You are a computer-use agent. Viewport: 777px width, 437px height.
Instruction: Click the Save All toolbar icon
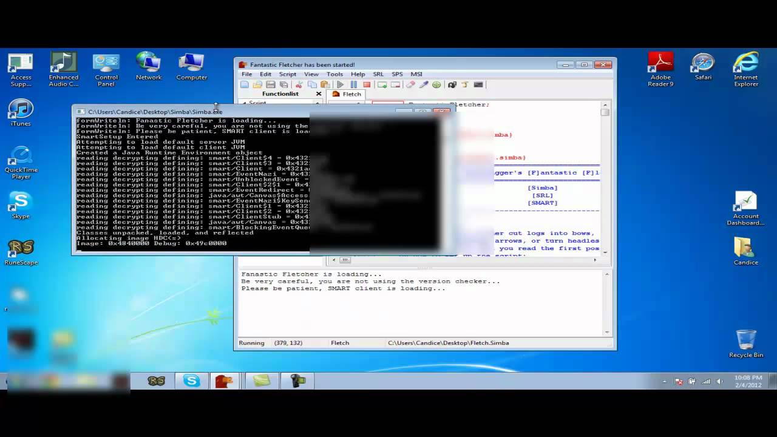click(283, 85)
